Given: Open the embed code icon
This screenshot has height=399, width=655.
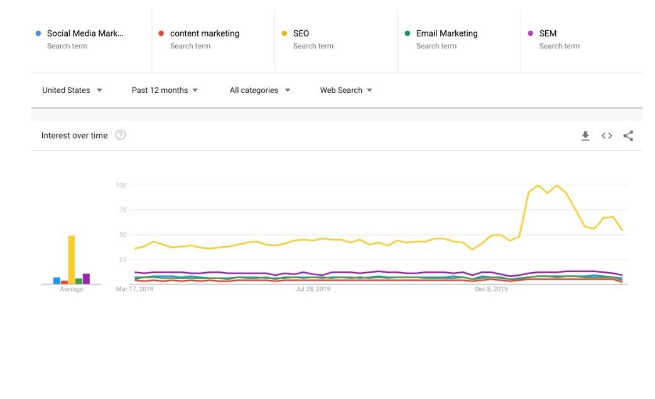Looking at the screenshot, I should click(x=607, y=136).
